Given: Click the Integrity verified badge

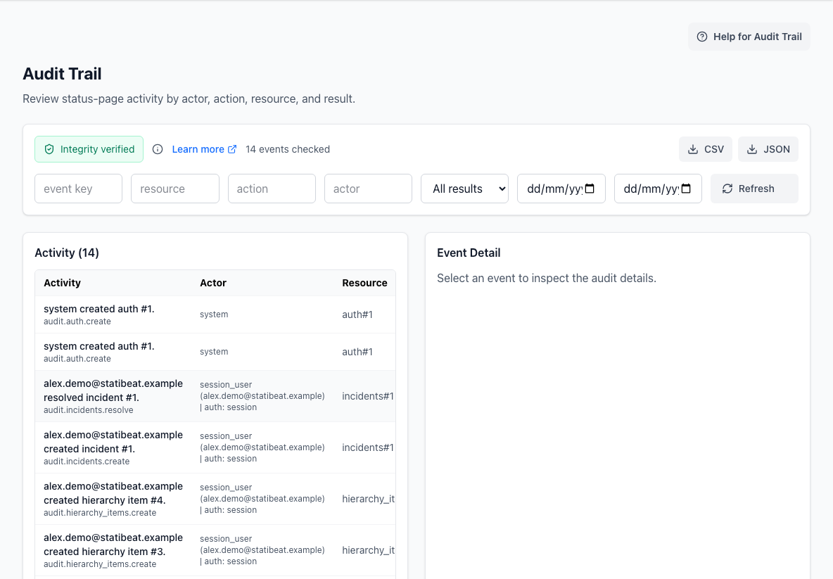Looking at the screenshot, I should tap(89, 149).
